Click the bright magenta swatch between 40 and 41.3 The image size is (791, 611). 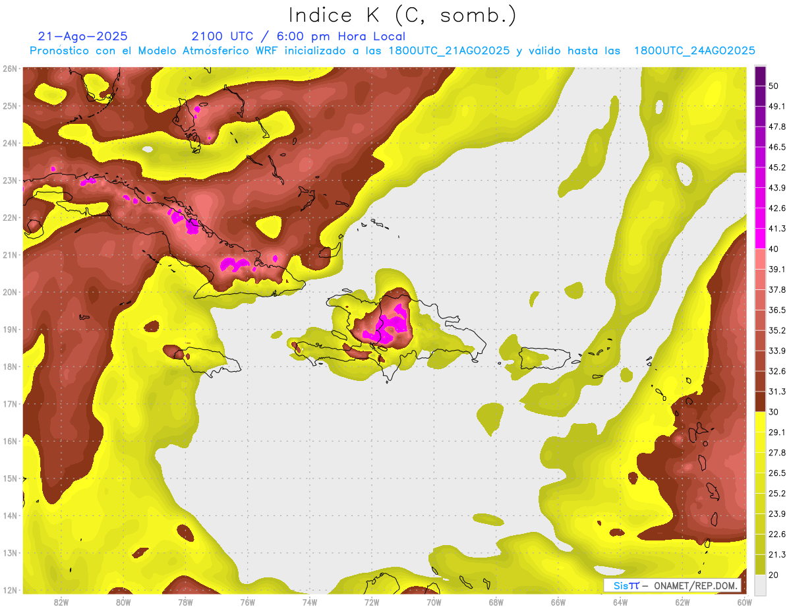[x=760, y=238]
